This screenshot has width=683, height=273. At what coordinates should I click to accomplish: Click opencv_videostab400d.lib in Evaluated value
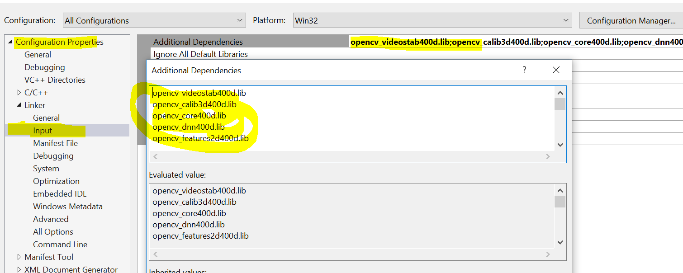click(x=199, y=191)
